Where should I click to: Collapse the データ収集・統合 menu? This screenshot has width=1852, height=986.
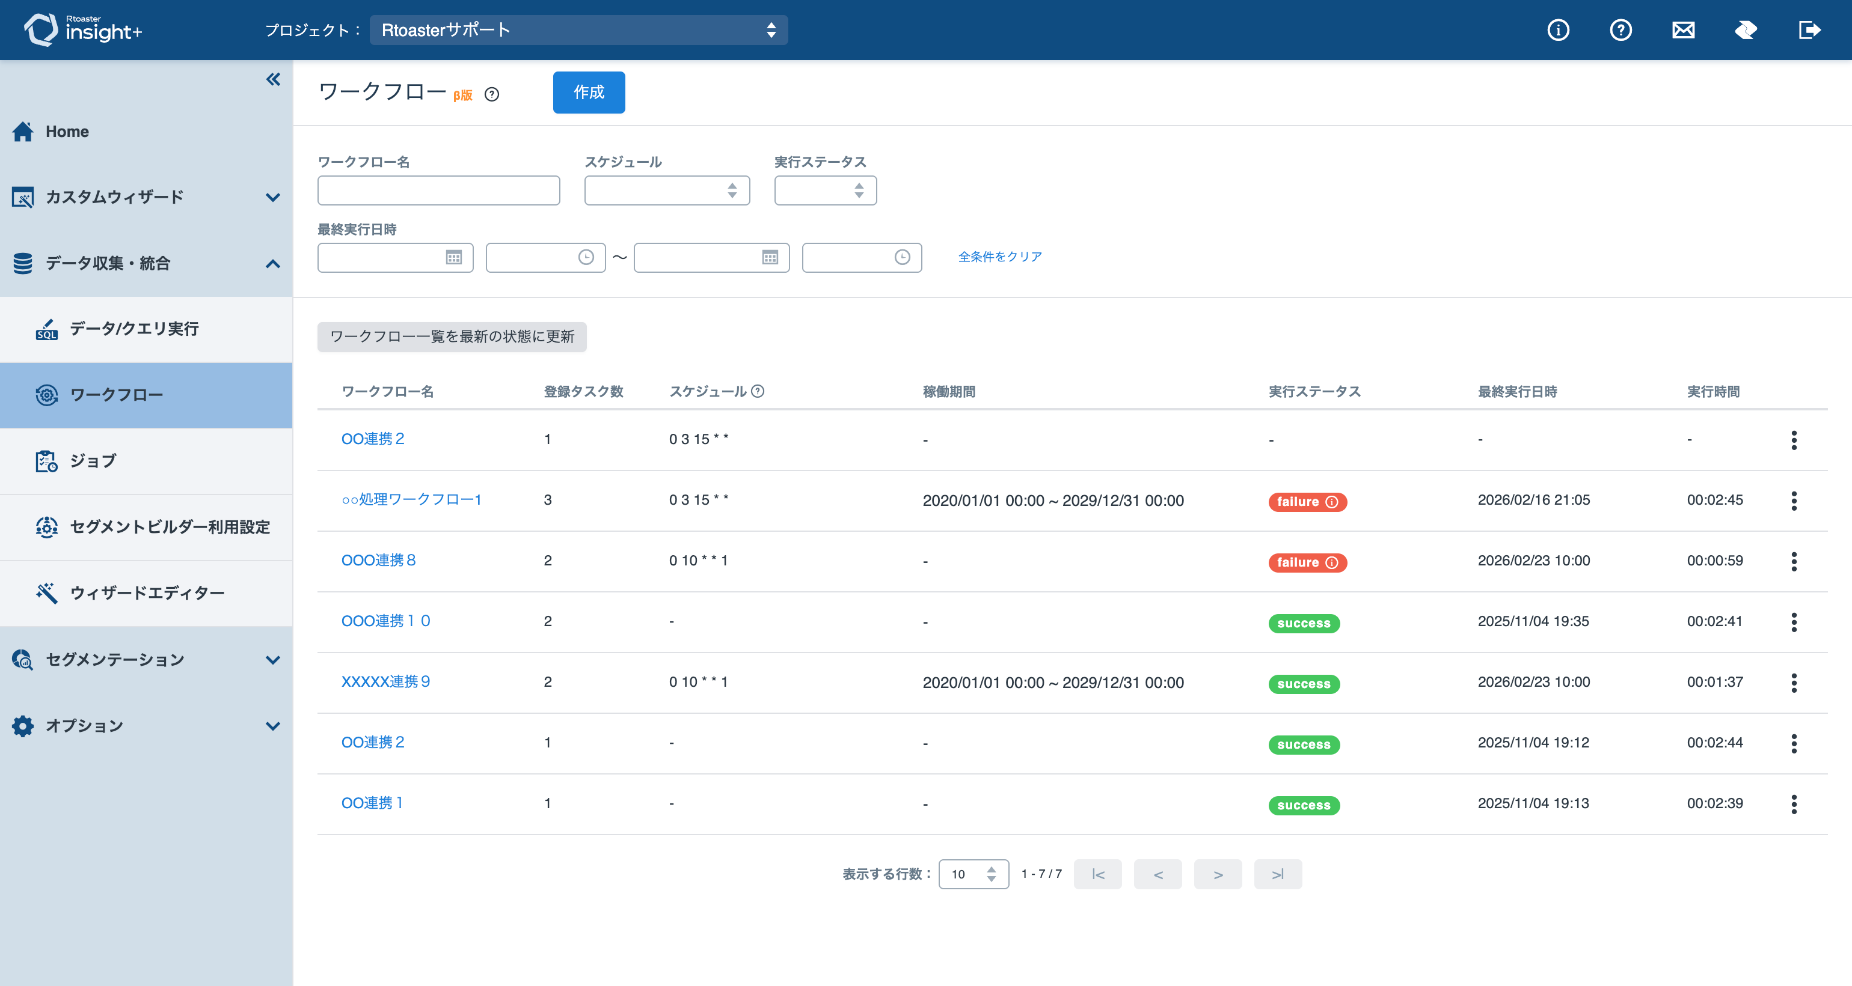(x=146, y=264)
